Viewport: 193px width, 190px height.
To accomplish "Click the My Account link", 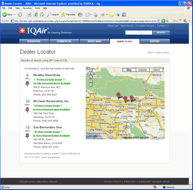I will click(x=127, y=26).
